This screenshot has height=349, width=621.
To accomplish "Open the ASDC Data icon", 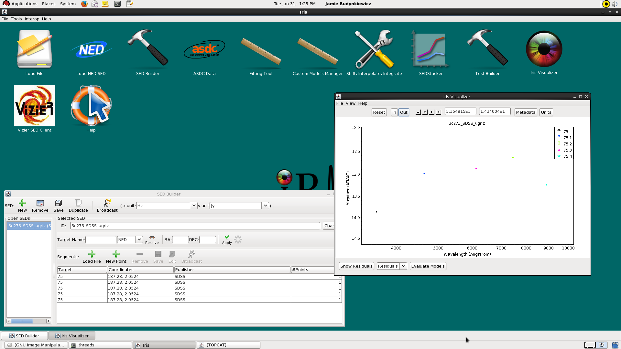I will (204, 50).
